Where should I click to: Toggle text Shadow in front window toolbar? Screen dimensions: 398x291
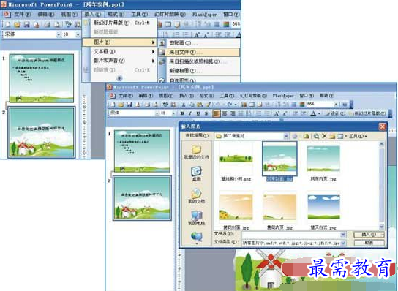coord(206,113)
